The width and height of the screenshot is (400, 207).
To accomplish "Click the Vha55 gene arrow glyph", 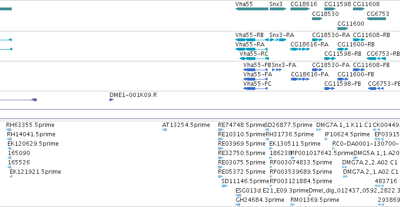I will pos(252,9).
